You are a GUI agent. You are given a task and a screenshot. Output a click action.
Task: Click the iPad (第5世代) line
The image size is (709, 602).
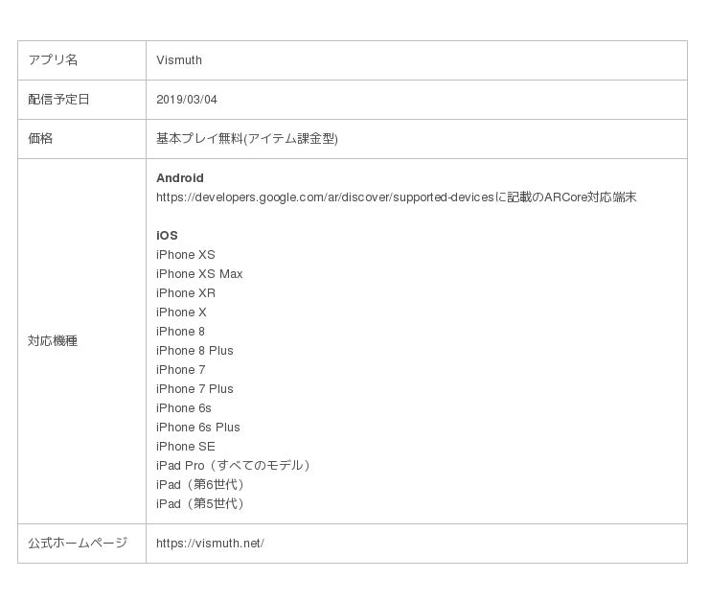pos(201,504)
